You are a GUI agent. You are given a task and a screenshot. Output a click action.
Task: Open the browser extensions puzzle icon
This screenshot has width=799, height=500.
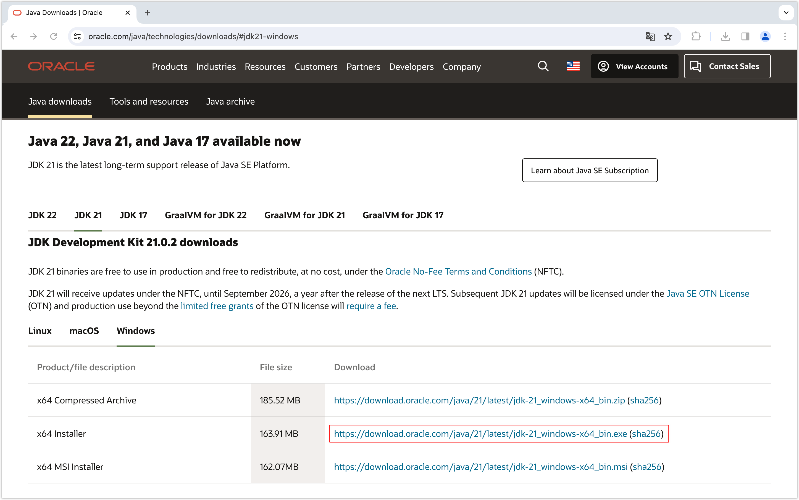(x=696, y=36)
